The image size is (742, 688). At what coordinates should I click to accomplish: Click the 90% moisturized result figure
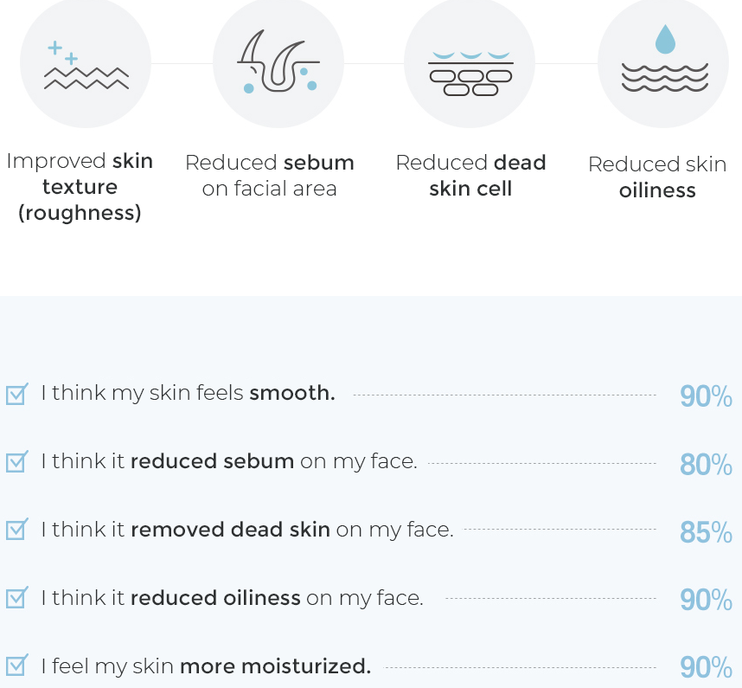coord(706,666)
